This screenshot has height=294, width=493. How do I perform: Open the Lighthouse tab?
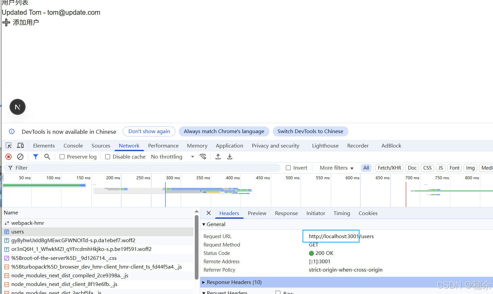(325, 145)
